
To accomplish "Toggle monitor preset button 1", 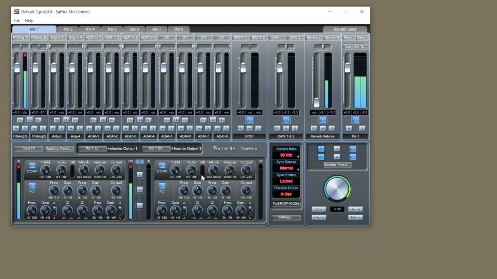I will click(321, 149).
